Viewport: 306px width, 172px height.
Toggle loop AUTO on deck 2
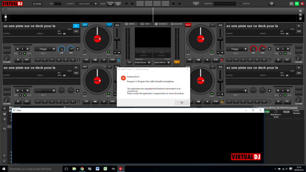pyautogui.click(x=285, y=53)
